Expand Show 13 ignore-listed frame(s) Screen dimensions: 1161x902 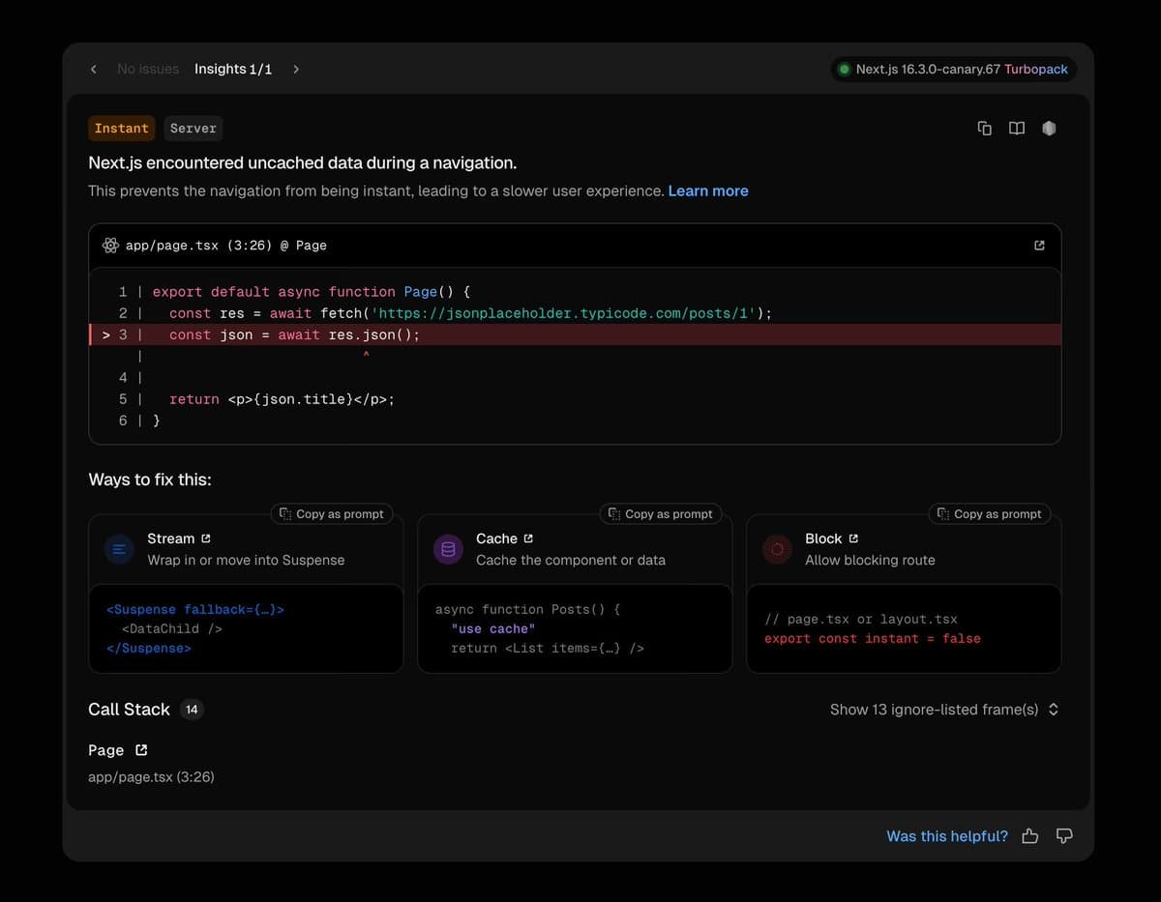pyautogui.click(x=944, y=710)
